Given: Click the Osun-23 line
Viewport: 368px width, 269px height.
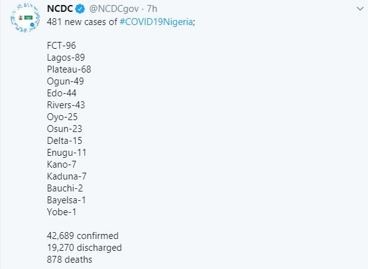Looking at the screenshot, I should point(64,129).
